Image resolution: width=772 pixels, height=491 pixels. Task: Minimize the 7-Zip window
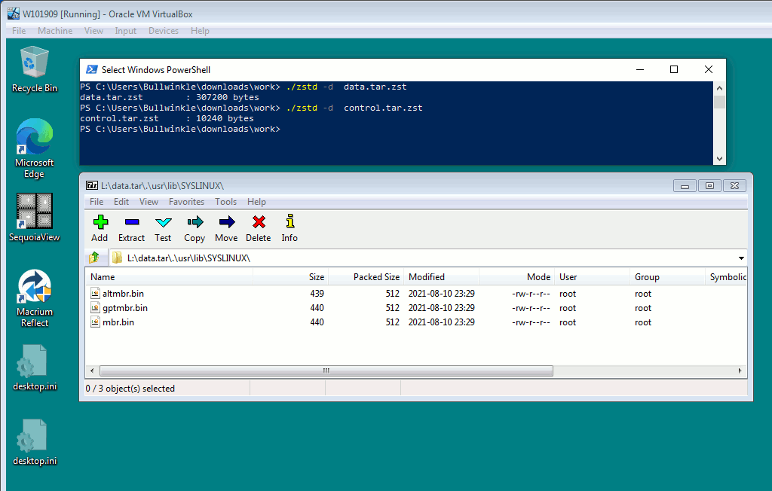[x=685, y=185]
